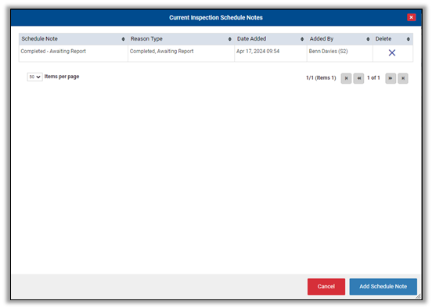Select the 'Completed, Awaiting Report' reason cell
The height and width of the screenshot is (308, 432).
coord(181,53)
